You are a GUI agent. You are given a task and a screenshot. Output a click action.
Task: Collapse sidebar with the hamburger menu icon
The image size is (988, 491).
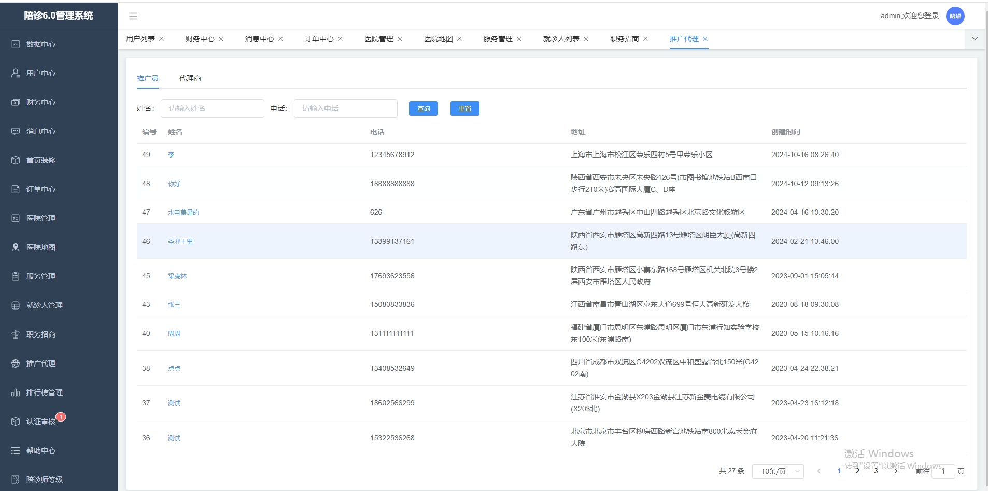[133, 16]
